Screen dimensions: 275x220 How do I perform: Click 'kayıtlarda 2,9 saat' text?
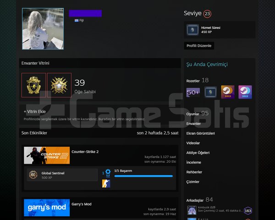pyautogui.click(x=162, y=209)
